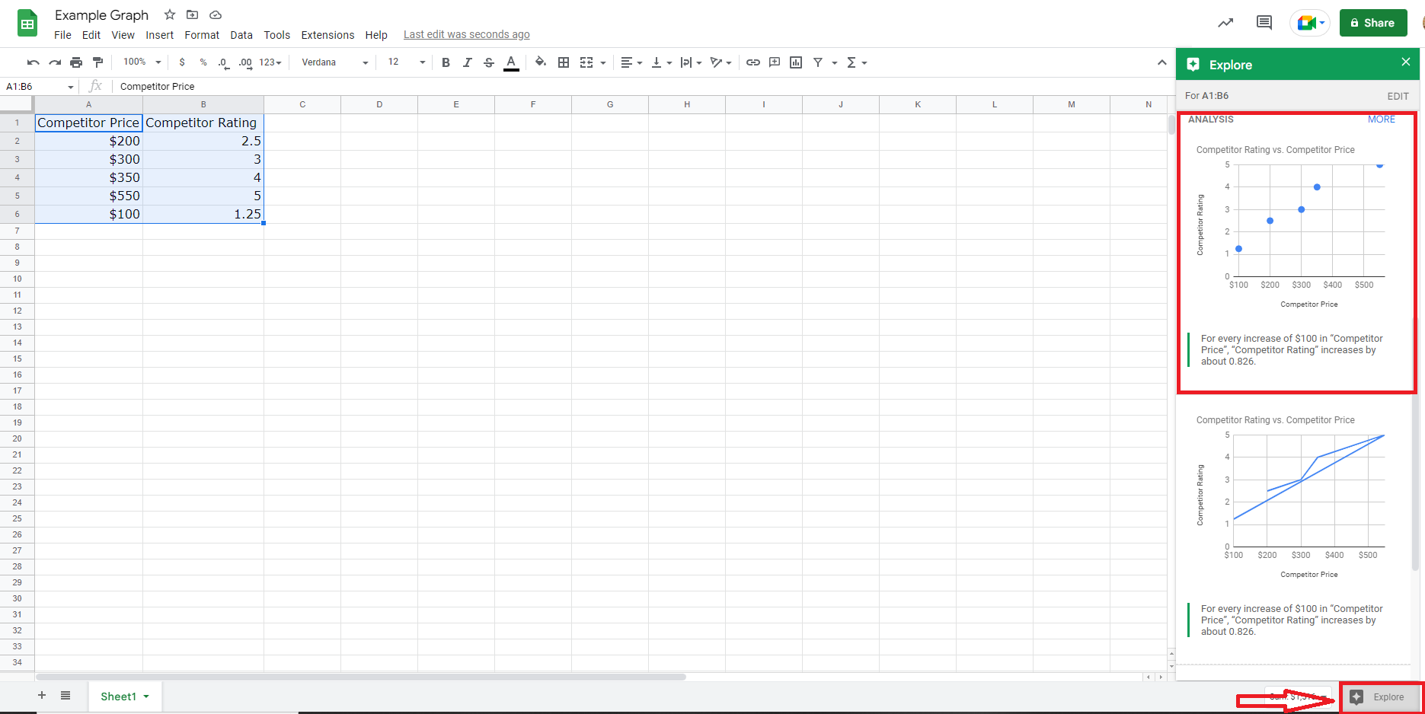The height and width of the screenshot is (714, 1425).
Task: Open the functions (sigma) tool
Action: click(x=853, y=62)
